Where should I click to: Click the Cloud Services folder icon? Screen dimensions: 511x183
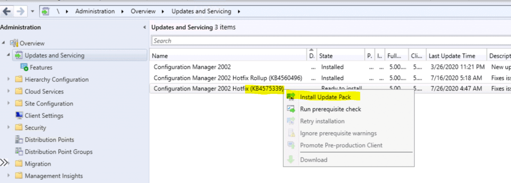[19, 91]
